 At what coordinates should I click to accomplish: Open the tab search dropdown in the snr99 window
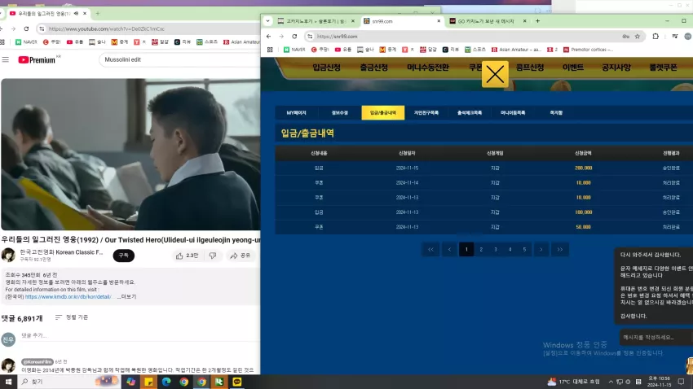tap(268, 20)
